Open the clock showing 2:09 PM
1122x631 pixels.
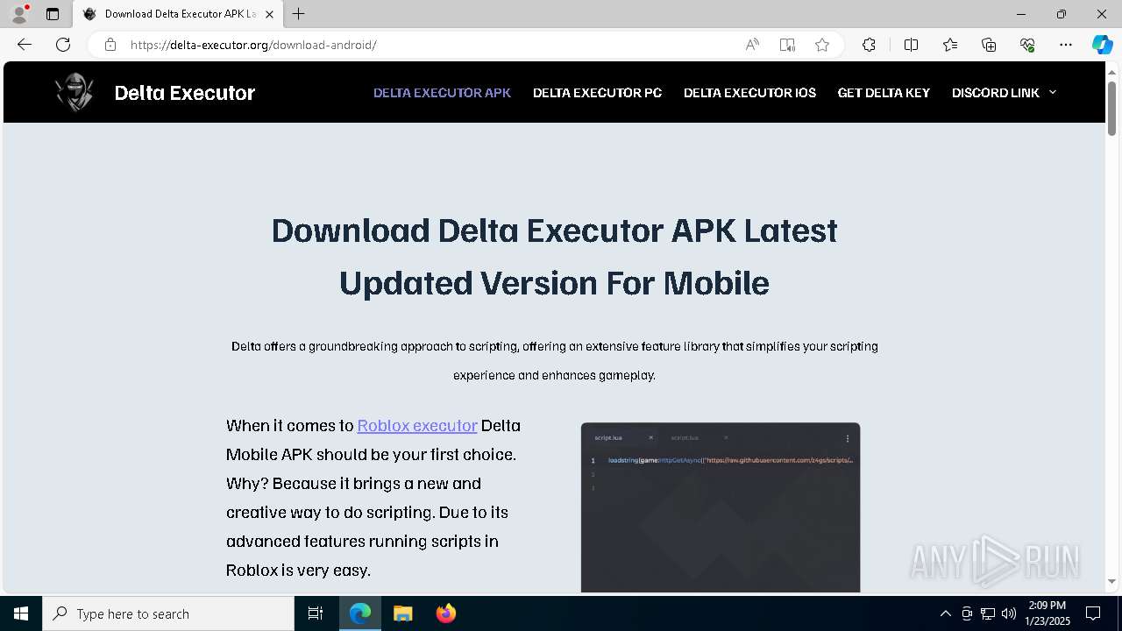(x=1047, y=613)
